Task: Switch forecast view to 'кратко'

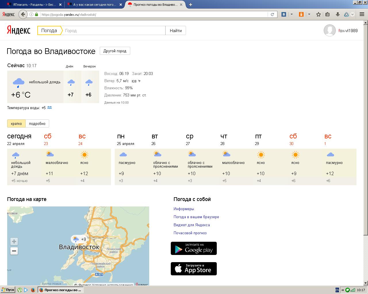Action: click(x=16, y=123)
